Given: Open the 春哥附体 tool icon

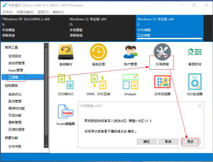Looking at the screenshot, I should tap(195, 52).
